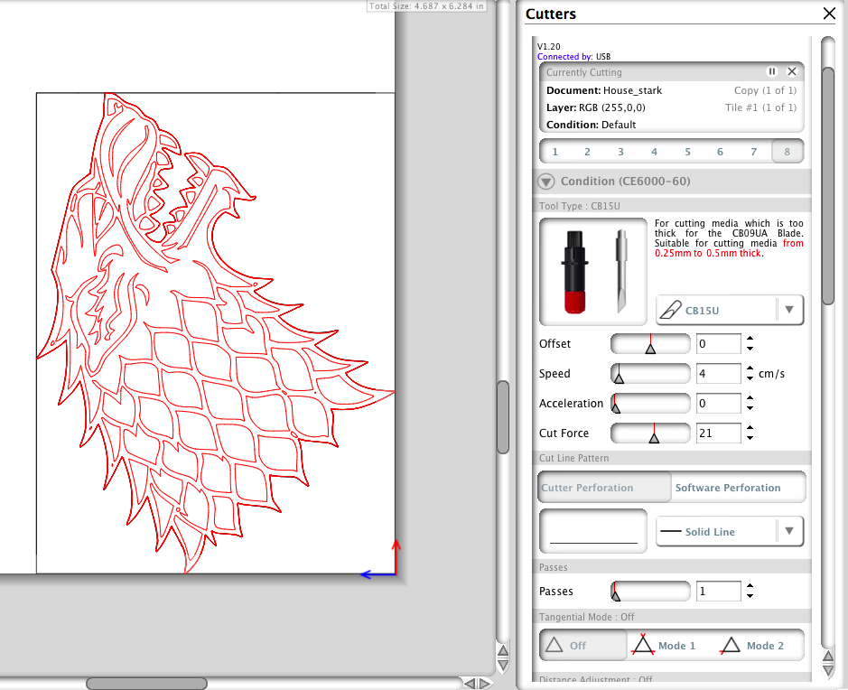
Task: Click the CB15U blade holder thumbnail
Action: (593, 272)
